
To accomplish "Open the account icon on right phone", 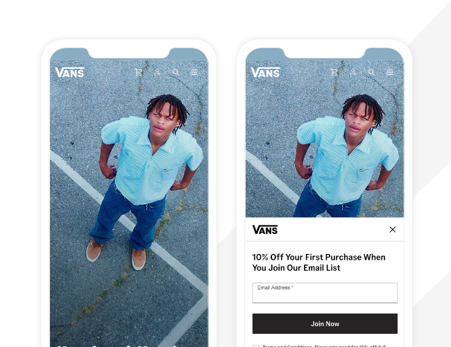I will [352, 72].
